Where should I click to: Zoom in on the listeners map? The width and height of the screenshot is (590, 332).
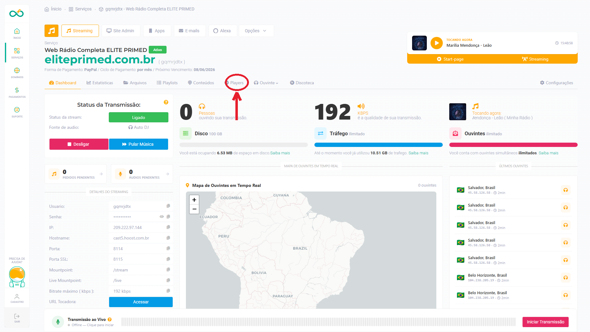coord(194,200)
